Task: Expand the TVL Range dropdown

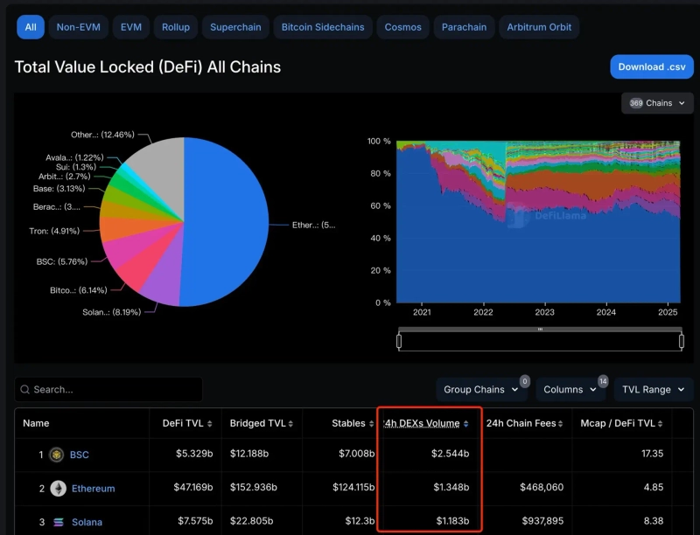Action: coord(653,390)
